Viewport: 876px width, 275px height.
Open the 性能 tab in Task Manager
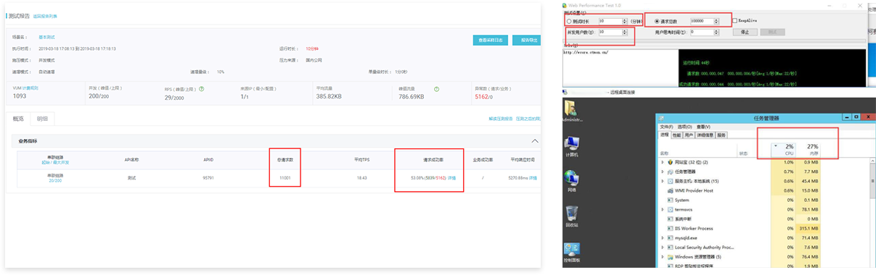676,135
